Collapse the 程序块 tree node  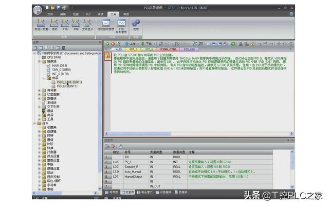click(39, 62)
